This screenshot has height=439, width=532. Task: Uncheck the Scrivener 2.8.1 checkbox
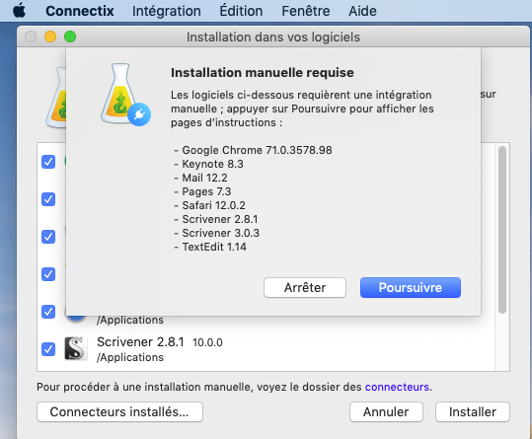[x=48, y=349]
